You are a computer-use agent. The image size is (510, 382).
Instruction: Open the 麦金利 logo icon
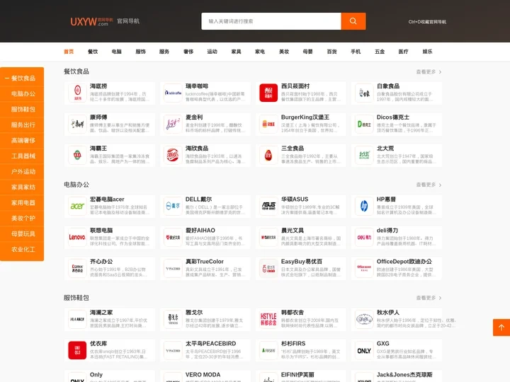[173, 124]
